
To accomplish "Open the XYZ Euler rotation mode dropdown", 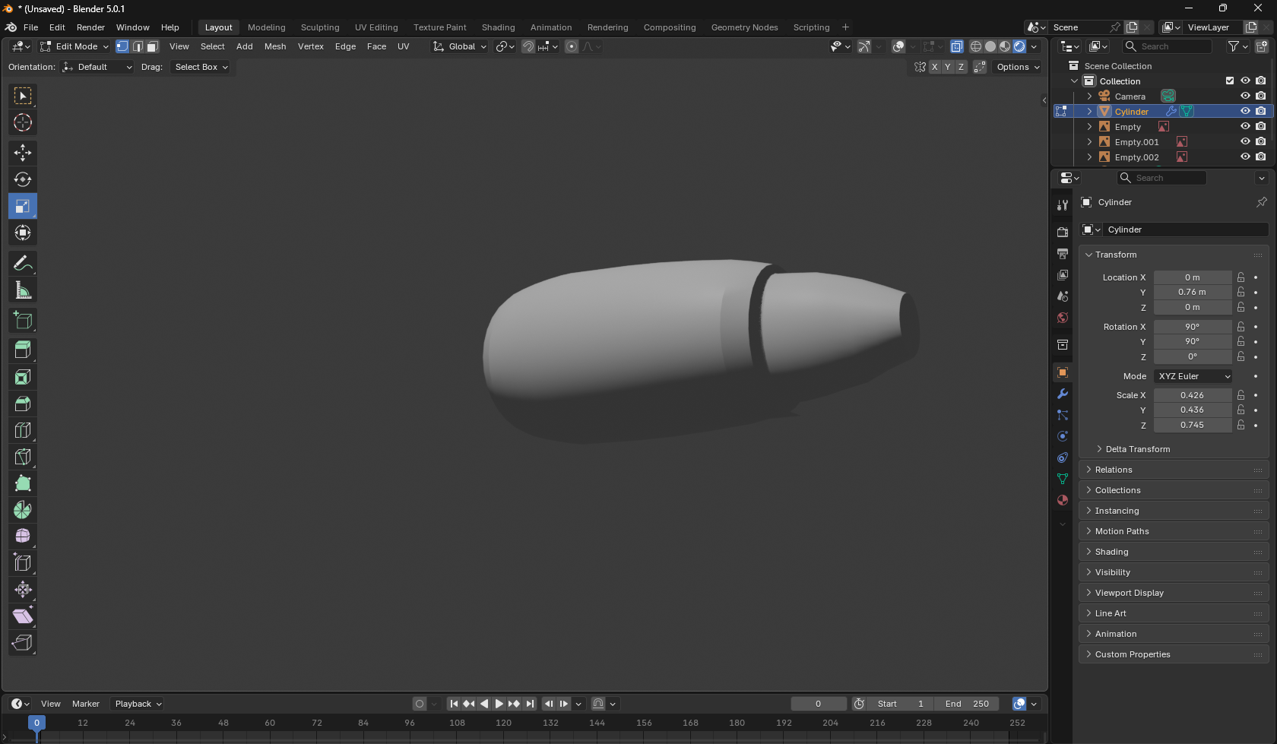I will pyautogui.click(x=1193, y=376).
